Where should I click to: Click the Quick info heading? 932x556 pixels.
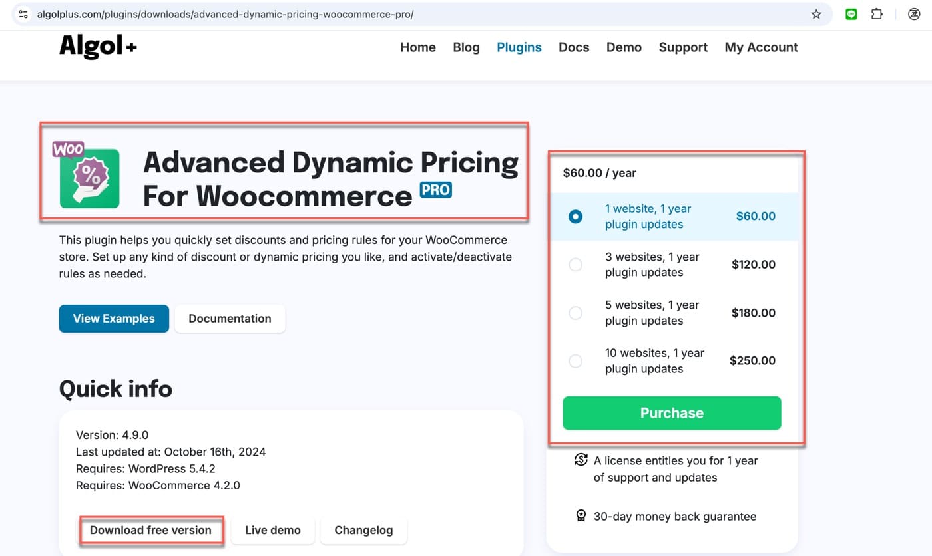(116, 389)
